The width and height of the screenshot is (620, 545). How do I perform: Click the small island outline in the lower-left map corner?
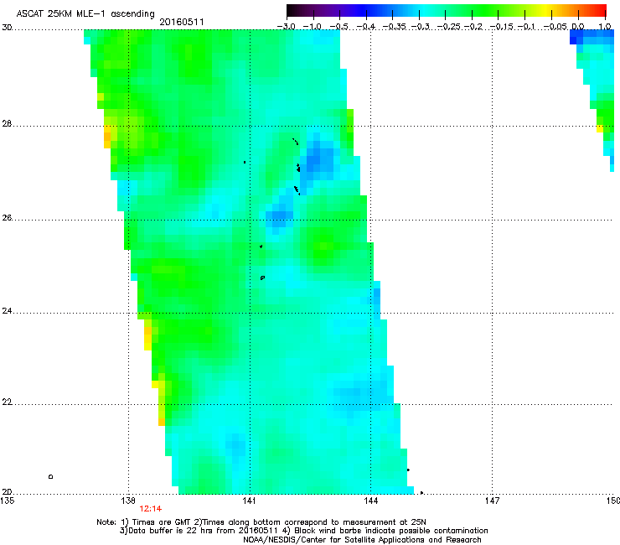[x=50, y=477]
